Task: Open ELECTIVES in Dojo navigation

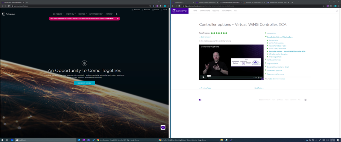Action: [216, 11]
